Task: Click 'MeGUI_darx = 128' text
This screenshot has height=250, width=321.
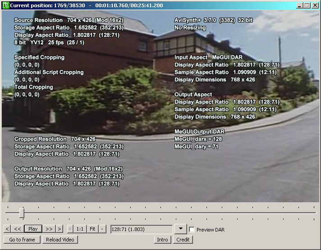Action: coord(198,139)
